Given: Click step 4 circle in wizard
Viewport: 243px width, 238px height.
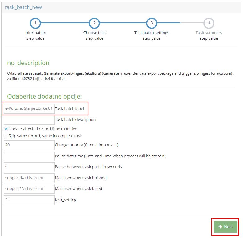Looking at the screenshot, I should click(209, 23).
